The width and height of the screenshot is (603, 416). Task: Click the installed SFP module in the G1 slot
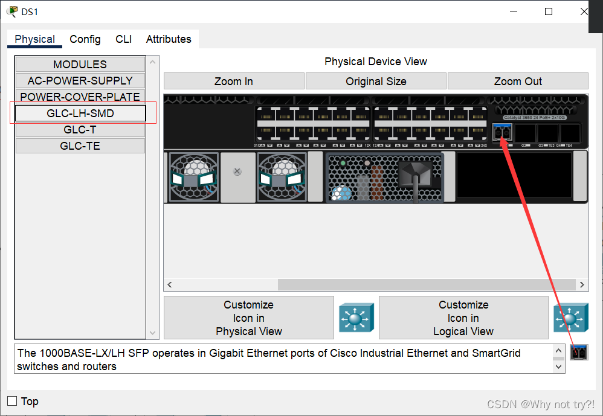pyautogui.click(x=502, y=132)
